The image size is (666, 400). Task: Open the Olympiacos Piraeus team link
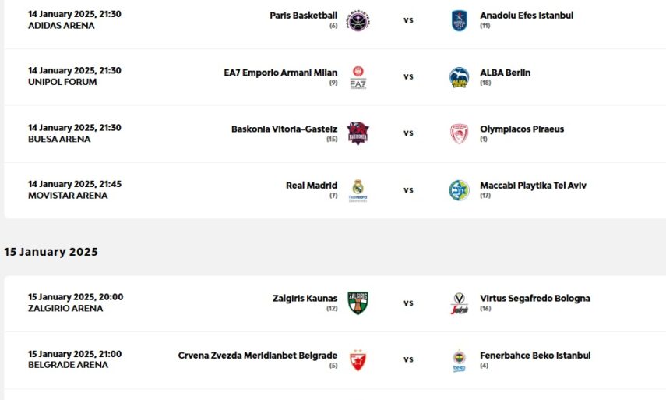coord(522,129)
